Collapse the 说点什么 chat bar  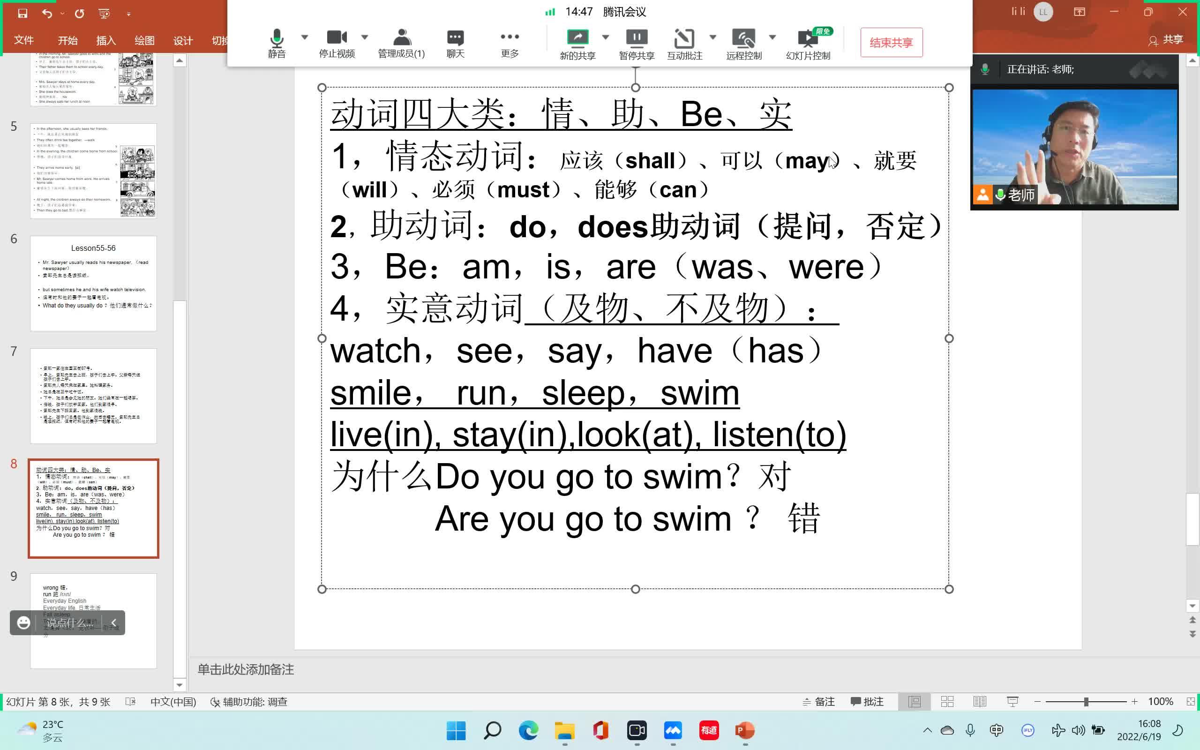click(113, 622)
